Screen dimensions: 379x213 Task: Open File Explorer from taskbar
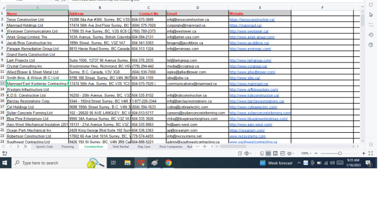tap(128, 163)
